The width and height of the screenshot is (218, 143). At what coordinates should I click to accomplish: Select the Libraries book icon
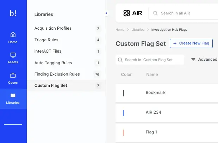[x=13, y=96]
